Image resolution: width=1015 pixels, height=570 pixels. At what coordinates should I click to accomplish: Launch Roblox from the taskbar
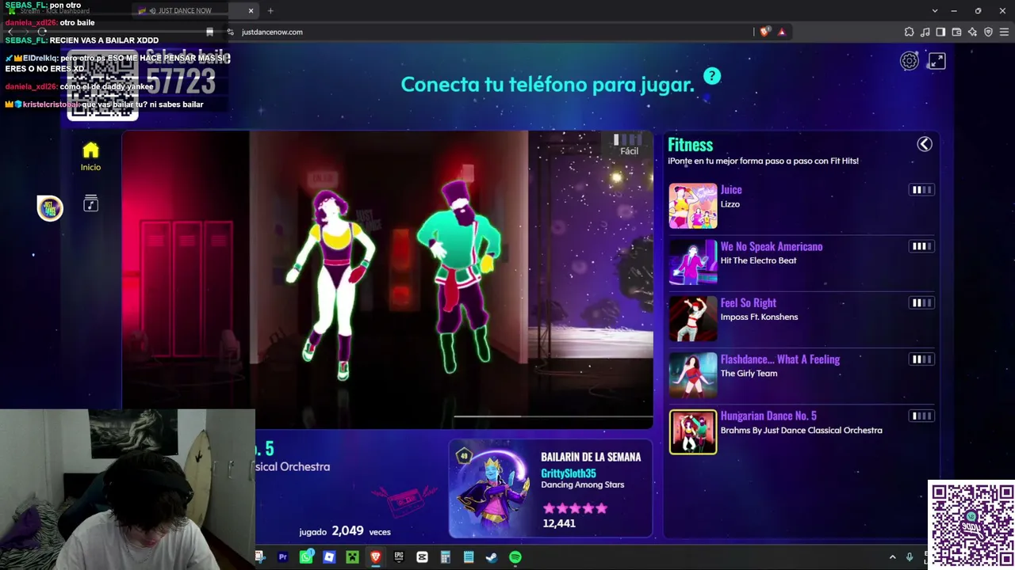(x=329, y=557)
